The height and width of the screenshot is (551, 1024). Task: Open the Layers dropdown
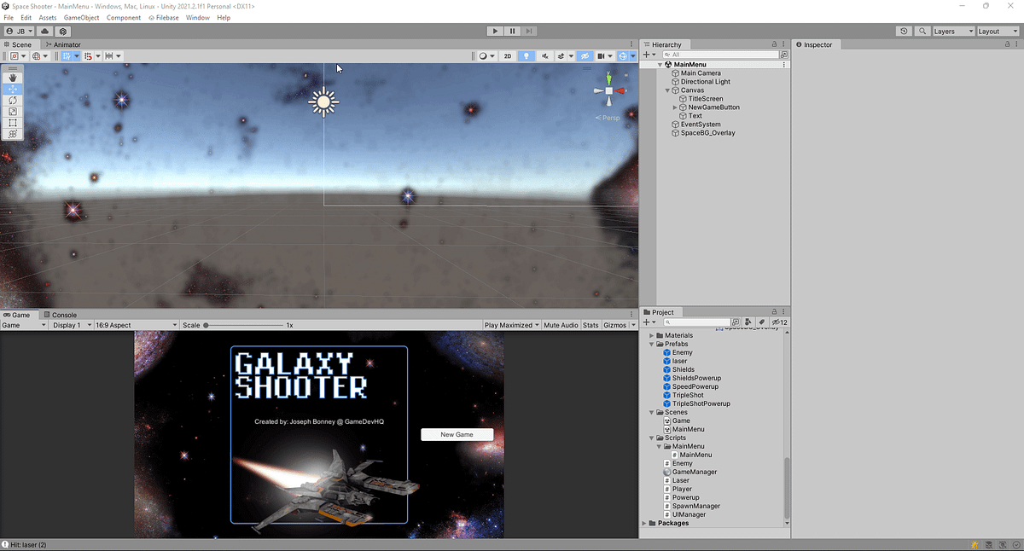[952, 31]
